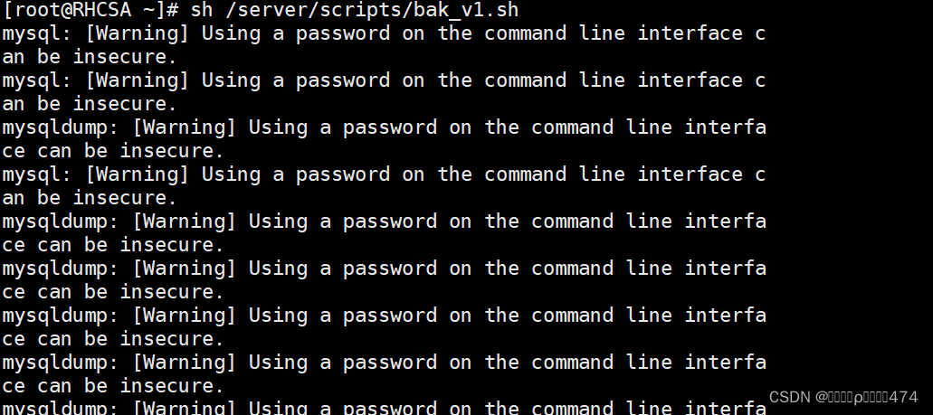Click the first mysqldump: warning line
Viewport: 933px width, 415px height.
(x=384, y=127)
